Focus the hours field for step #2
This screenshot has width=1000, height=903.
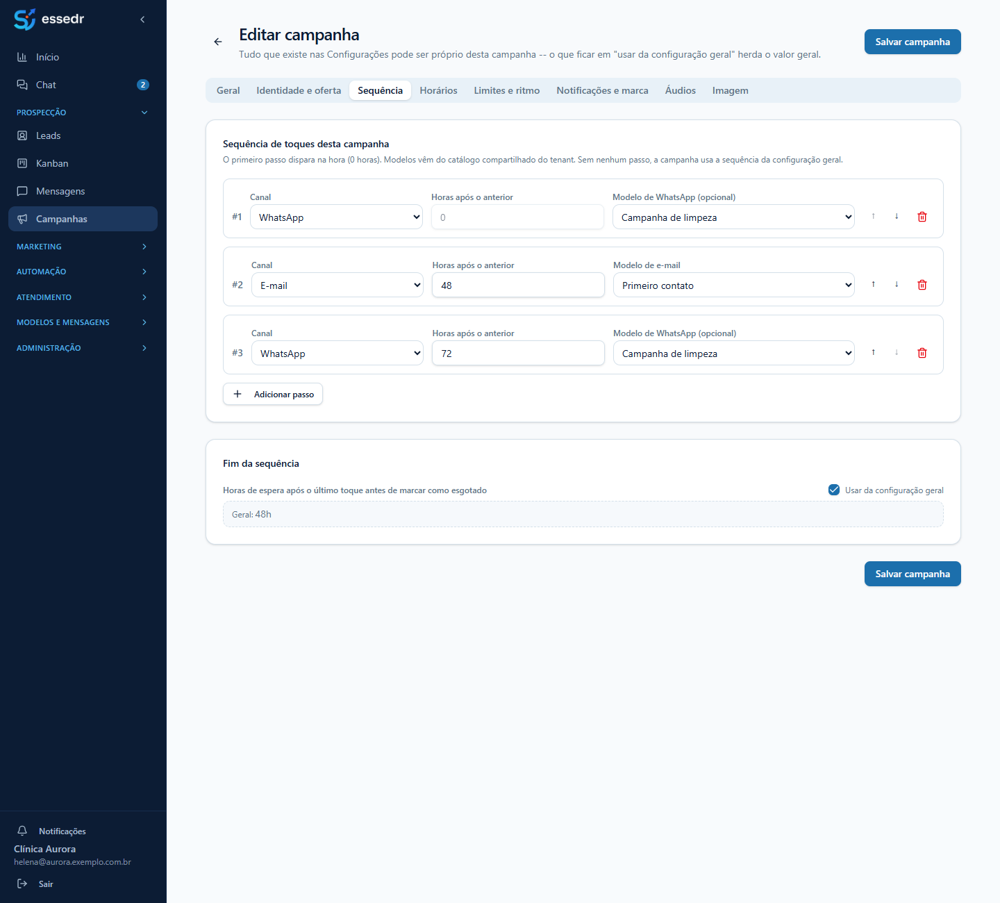pos(518,285)
